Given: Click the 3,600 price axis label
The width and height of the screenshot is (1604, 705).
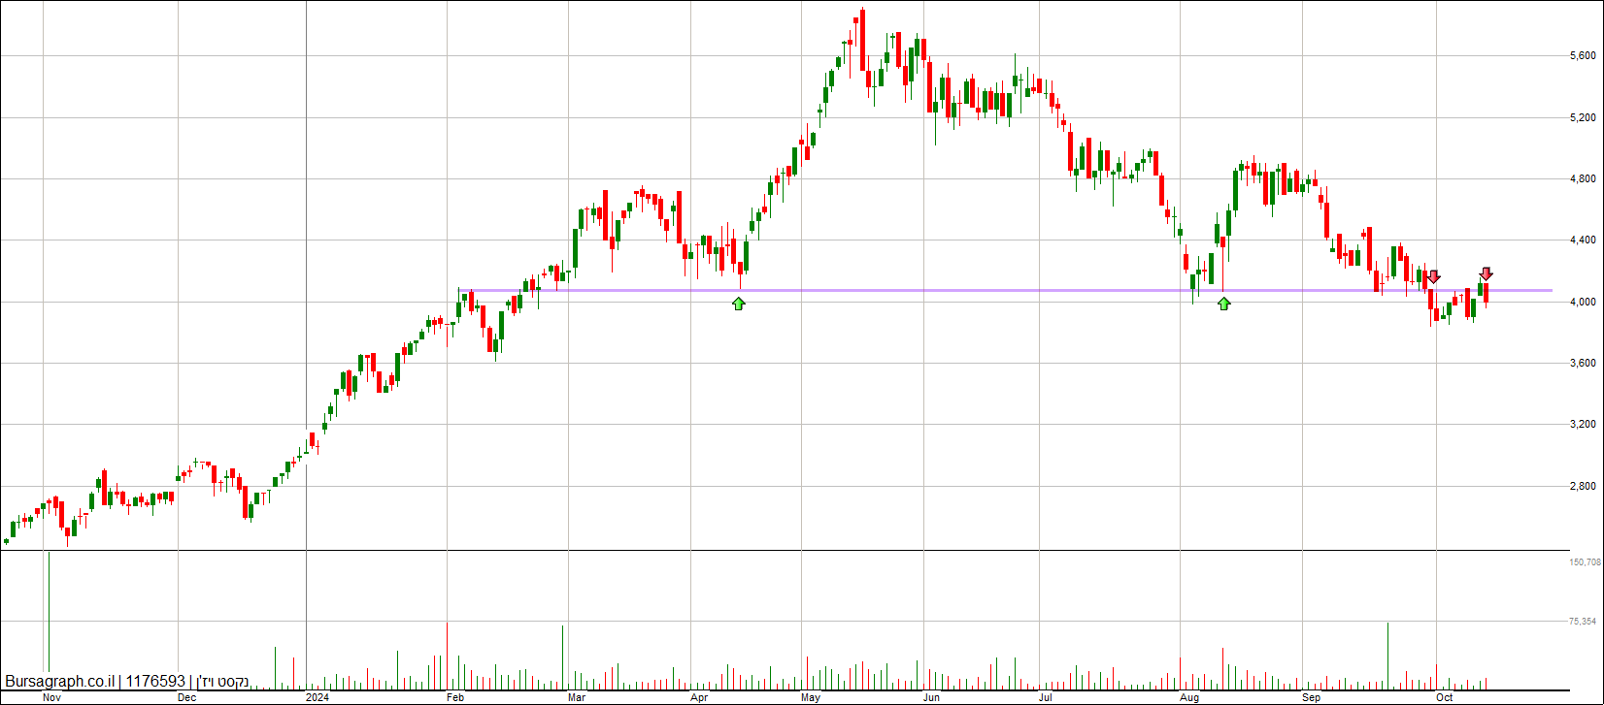Looking at the screenshot, I should point(1583,364).
